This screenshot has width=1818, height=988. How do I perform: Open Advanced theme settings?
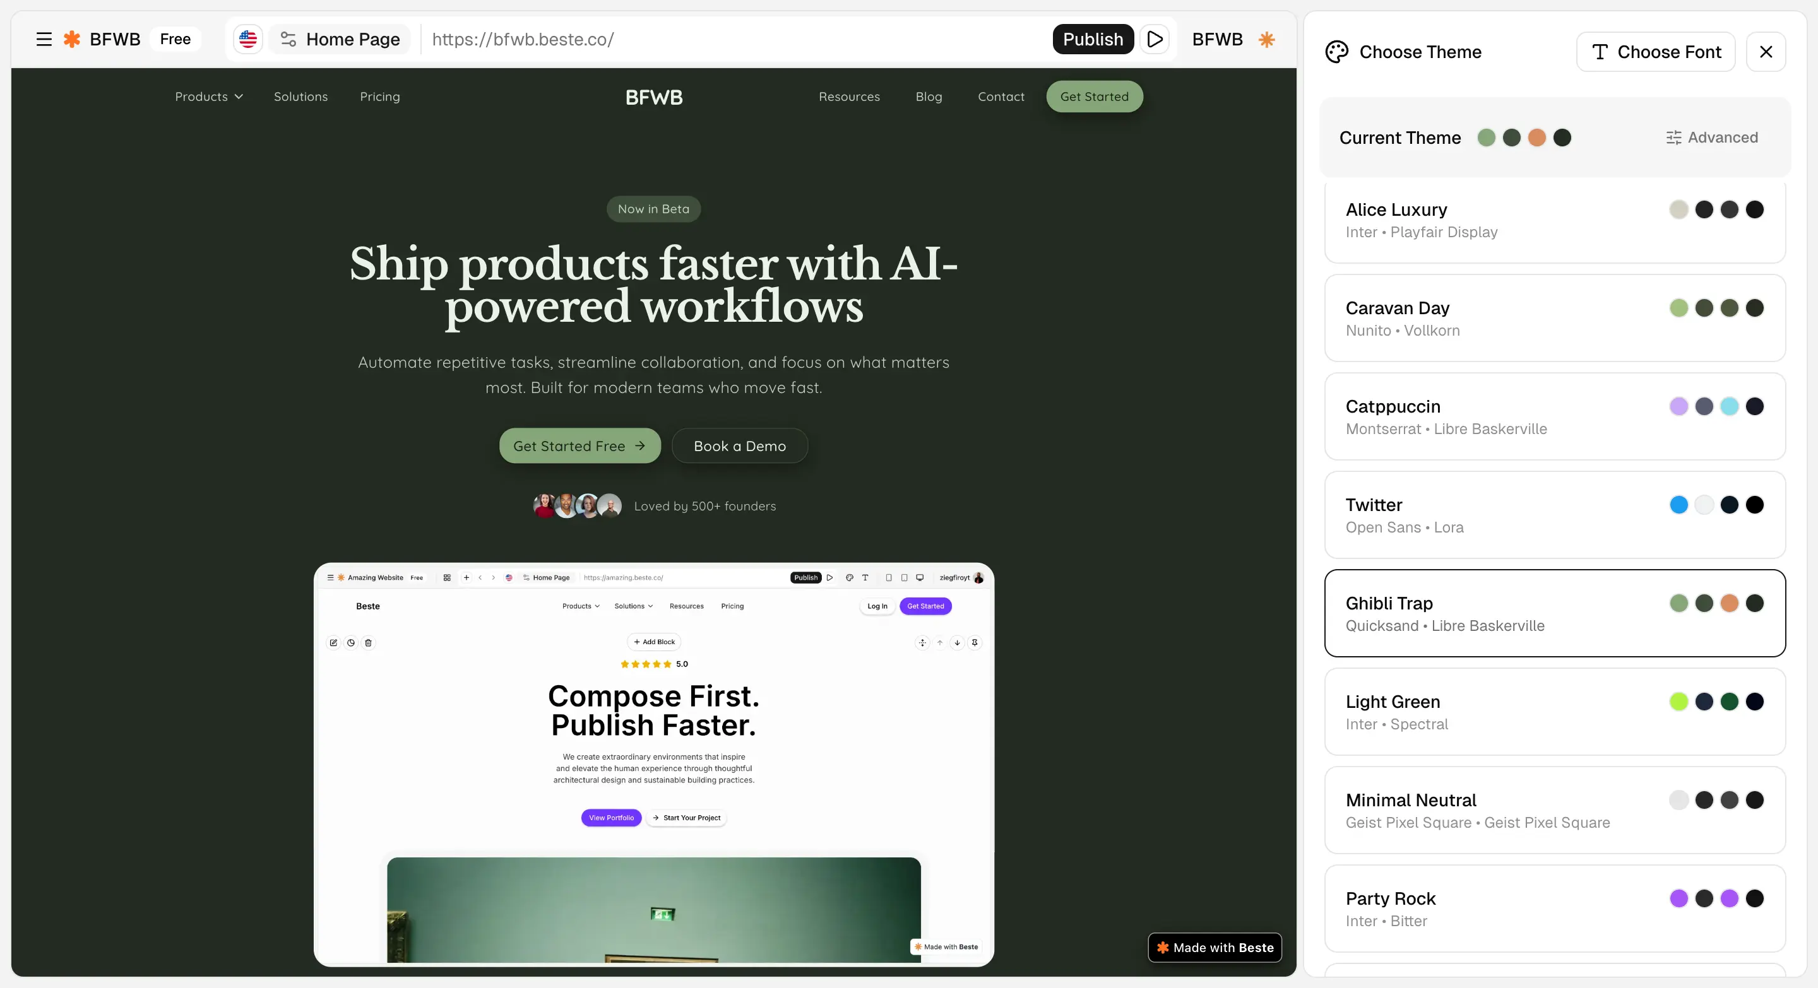(1712, 138)
